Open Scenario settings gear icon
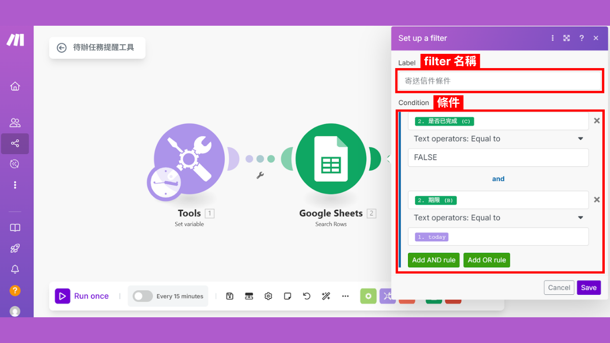 pos(268,296)
